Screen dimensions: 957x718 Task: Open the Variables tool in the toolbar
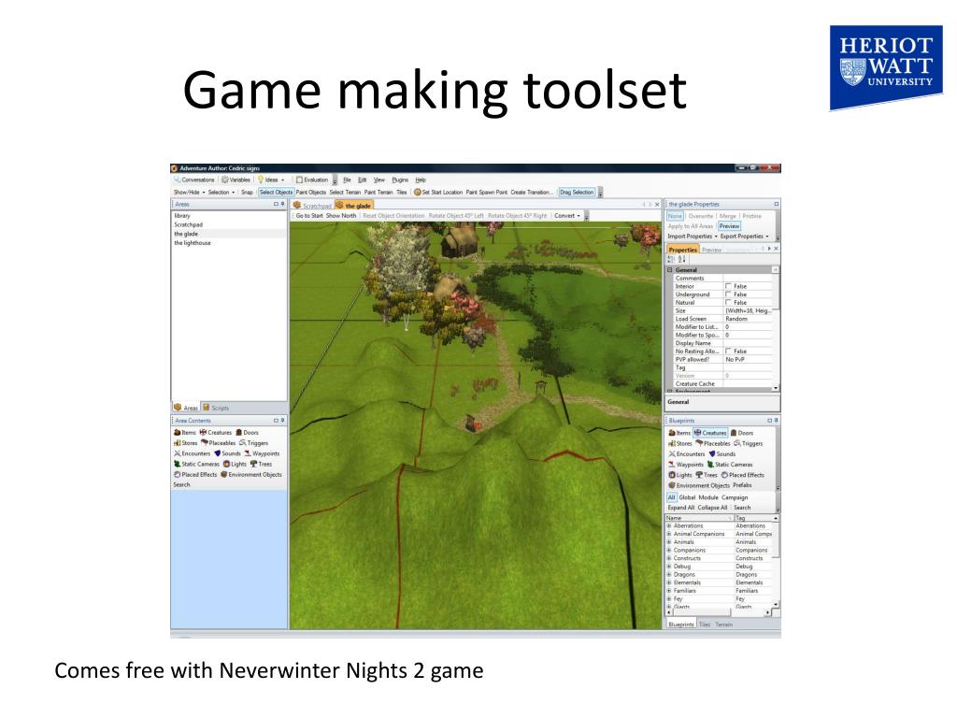point(236,180)
